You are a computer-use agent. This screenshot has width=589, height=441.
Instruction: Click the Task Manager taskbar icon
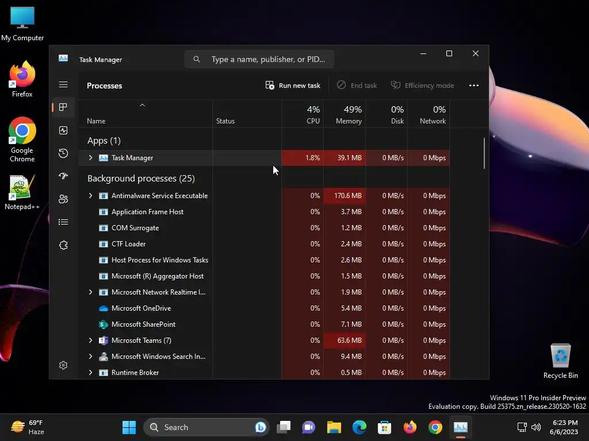coord(461,427)
